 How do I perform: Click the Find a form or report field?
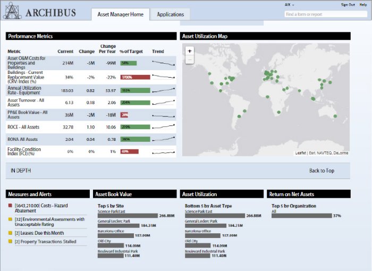tap(326, 14)
